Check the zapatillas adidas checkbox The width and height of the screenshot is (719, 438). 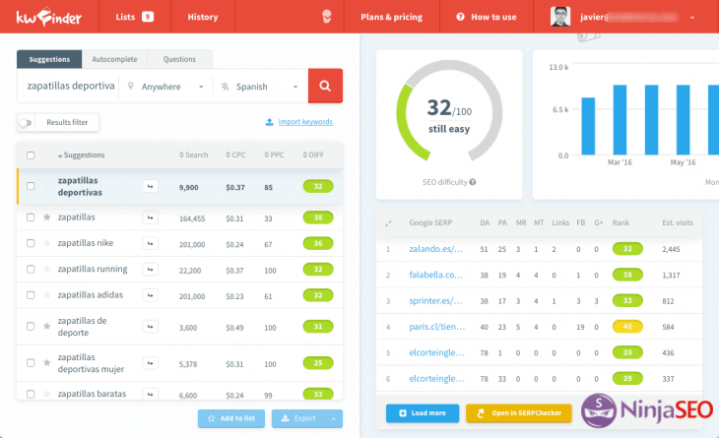click(x=31, y=295)
